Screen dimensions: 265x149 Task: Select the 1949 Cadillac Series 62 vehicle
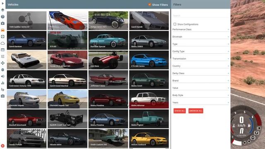(x=26, y=21)
